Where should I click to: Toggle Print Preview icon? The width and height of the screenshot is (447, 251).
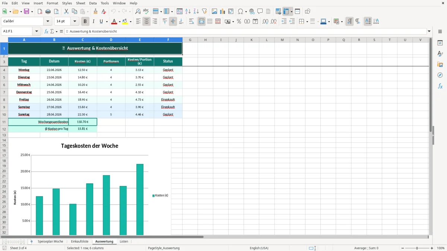(56, 12)
